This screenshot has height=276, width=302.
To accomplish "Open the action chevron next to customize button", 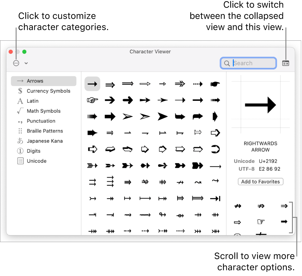I will pyautogui.click(x=26, y=63).
